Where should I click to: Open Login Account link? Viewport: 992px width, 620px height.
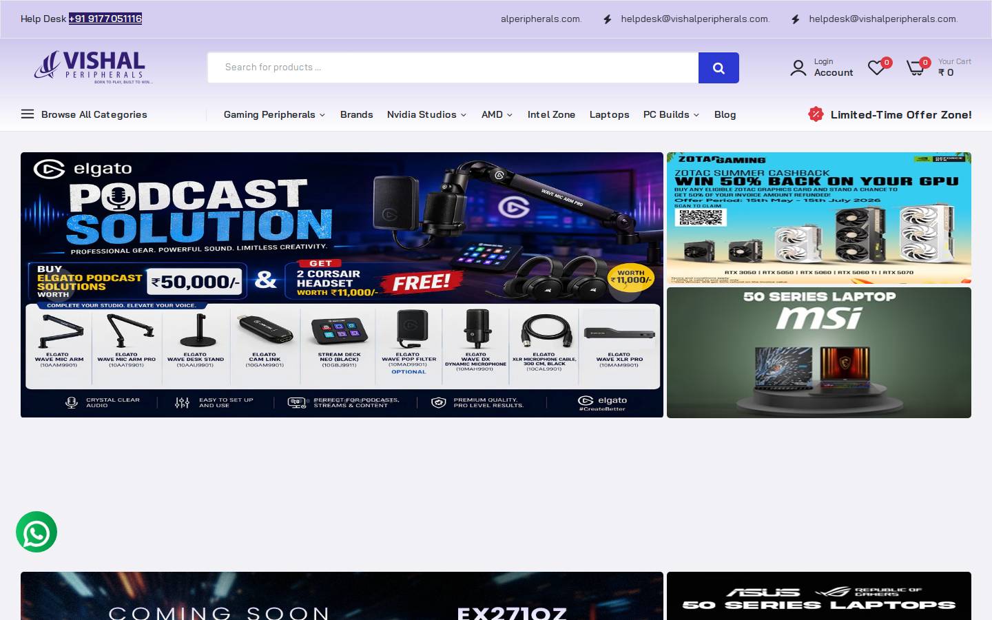click(834, 68)
